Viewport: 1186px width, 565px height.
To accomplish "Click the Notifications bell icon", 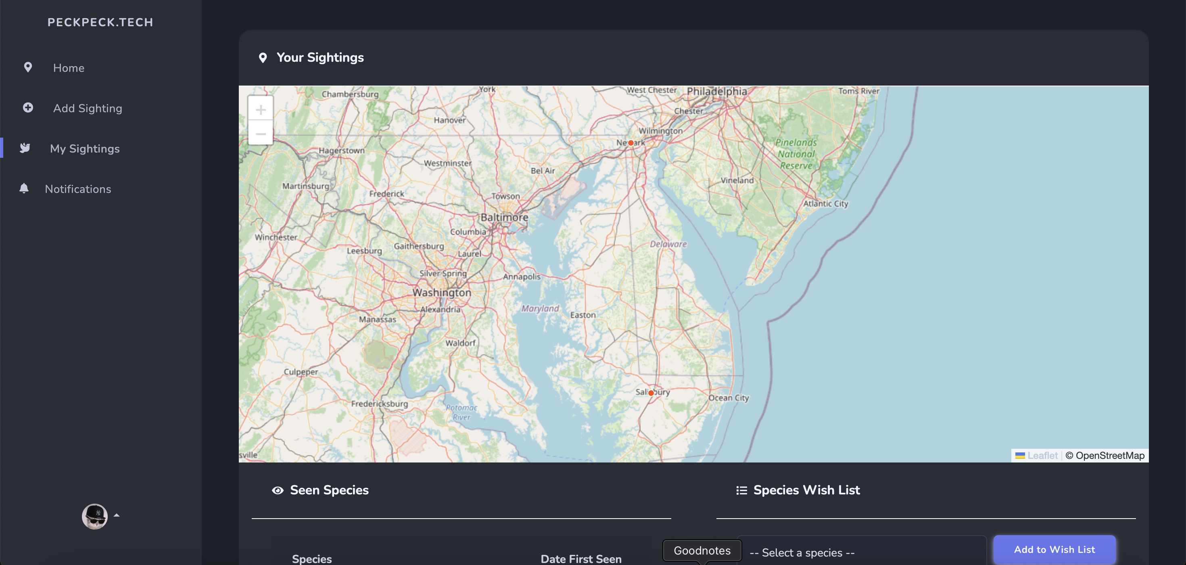I will click(x=24, y=188).
